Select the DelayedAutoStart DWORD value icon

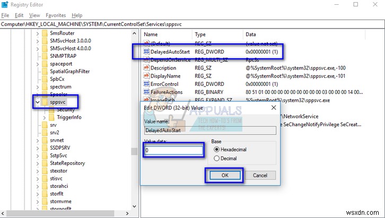[x=146, y=51]
